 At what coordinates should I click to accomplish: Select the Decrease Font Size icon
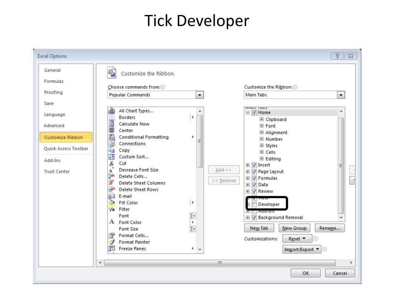click(112, 170)
